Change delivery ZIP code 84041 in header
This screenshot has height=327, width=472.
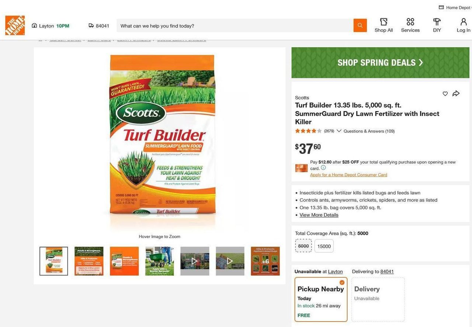pyautogui.click(x=99, y=26)
